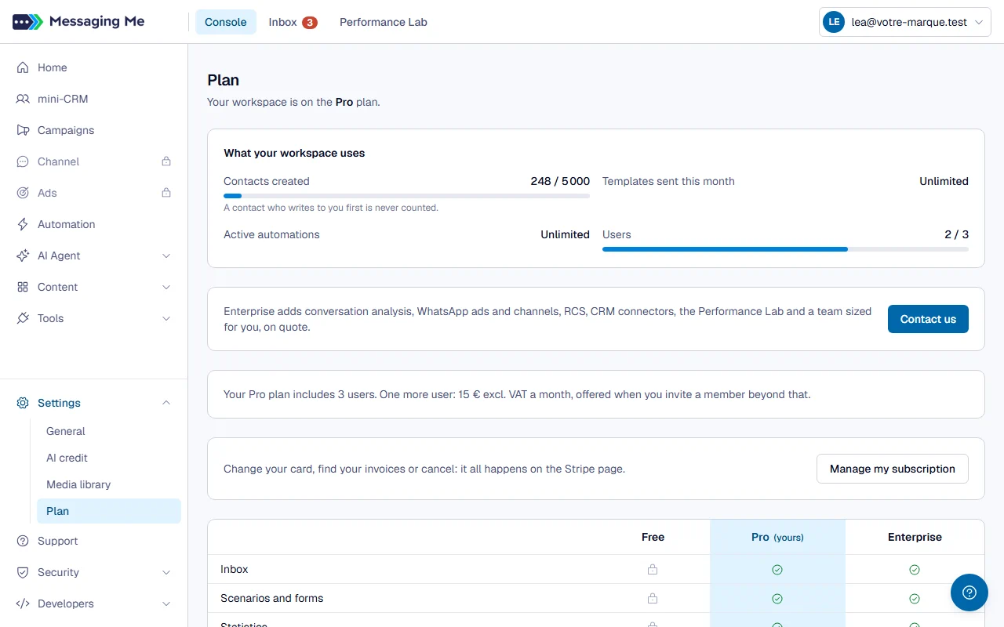Image resolution: width=1004 pixels, height=627 pixels.
Task: Expand the Tools section chevron
Action: (x=166, y=318)
